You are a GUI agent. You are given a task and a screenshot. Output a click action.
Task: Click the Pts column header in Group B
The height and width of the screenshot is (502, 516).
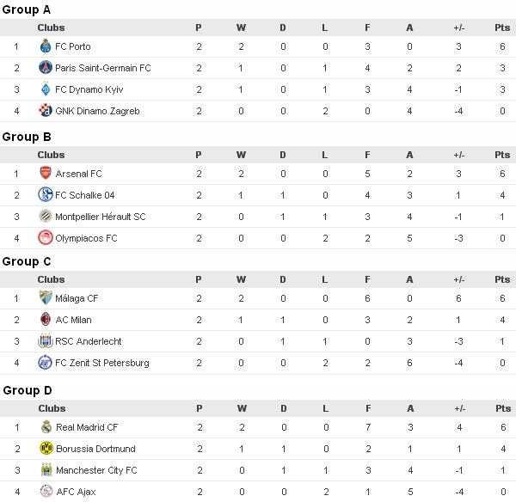[502, 155]
